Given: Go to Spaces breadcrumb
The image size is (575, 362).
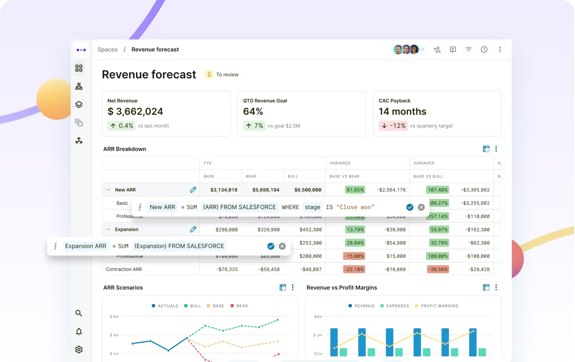Looking at the screenshot, I should tap(107, 50).
